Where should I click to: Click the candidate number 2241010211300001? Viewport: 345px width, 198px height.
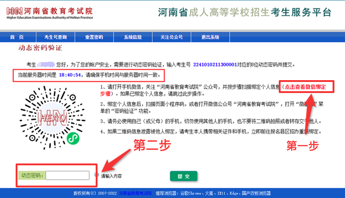pyautogui.click(x=215, y=64)
